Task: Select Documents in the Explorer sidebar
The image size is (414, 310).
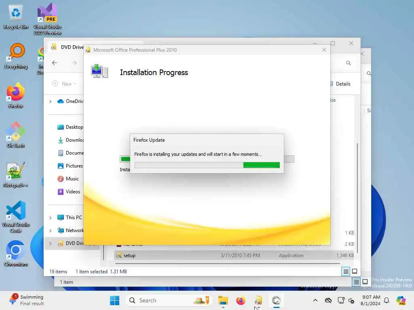Action: click(x=70, y=153)
